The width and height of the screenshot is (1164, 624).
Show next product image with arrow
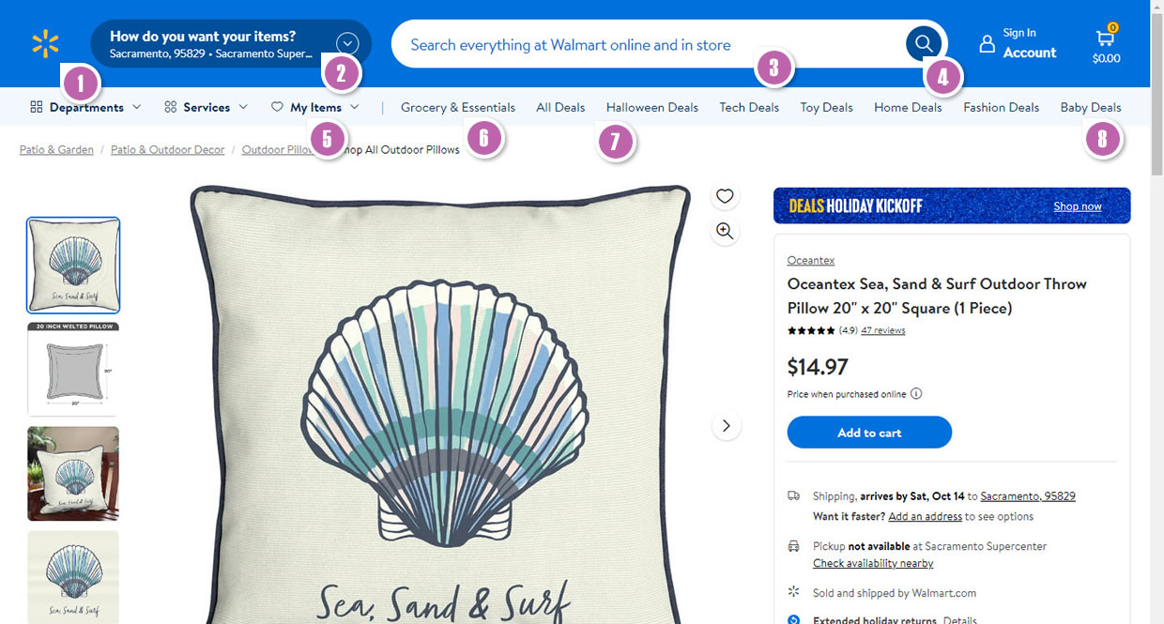[x=726, y=426]
